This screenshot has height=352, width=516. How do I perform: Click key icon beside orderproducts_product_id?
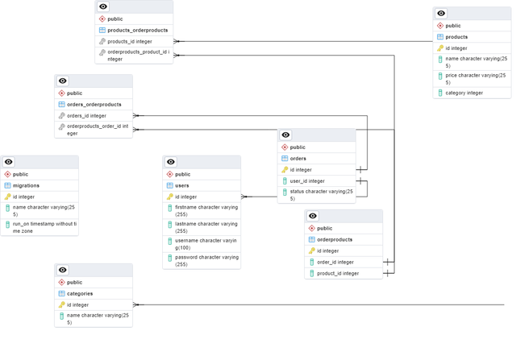tap(102, 52)
